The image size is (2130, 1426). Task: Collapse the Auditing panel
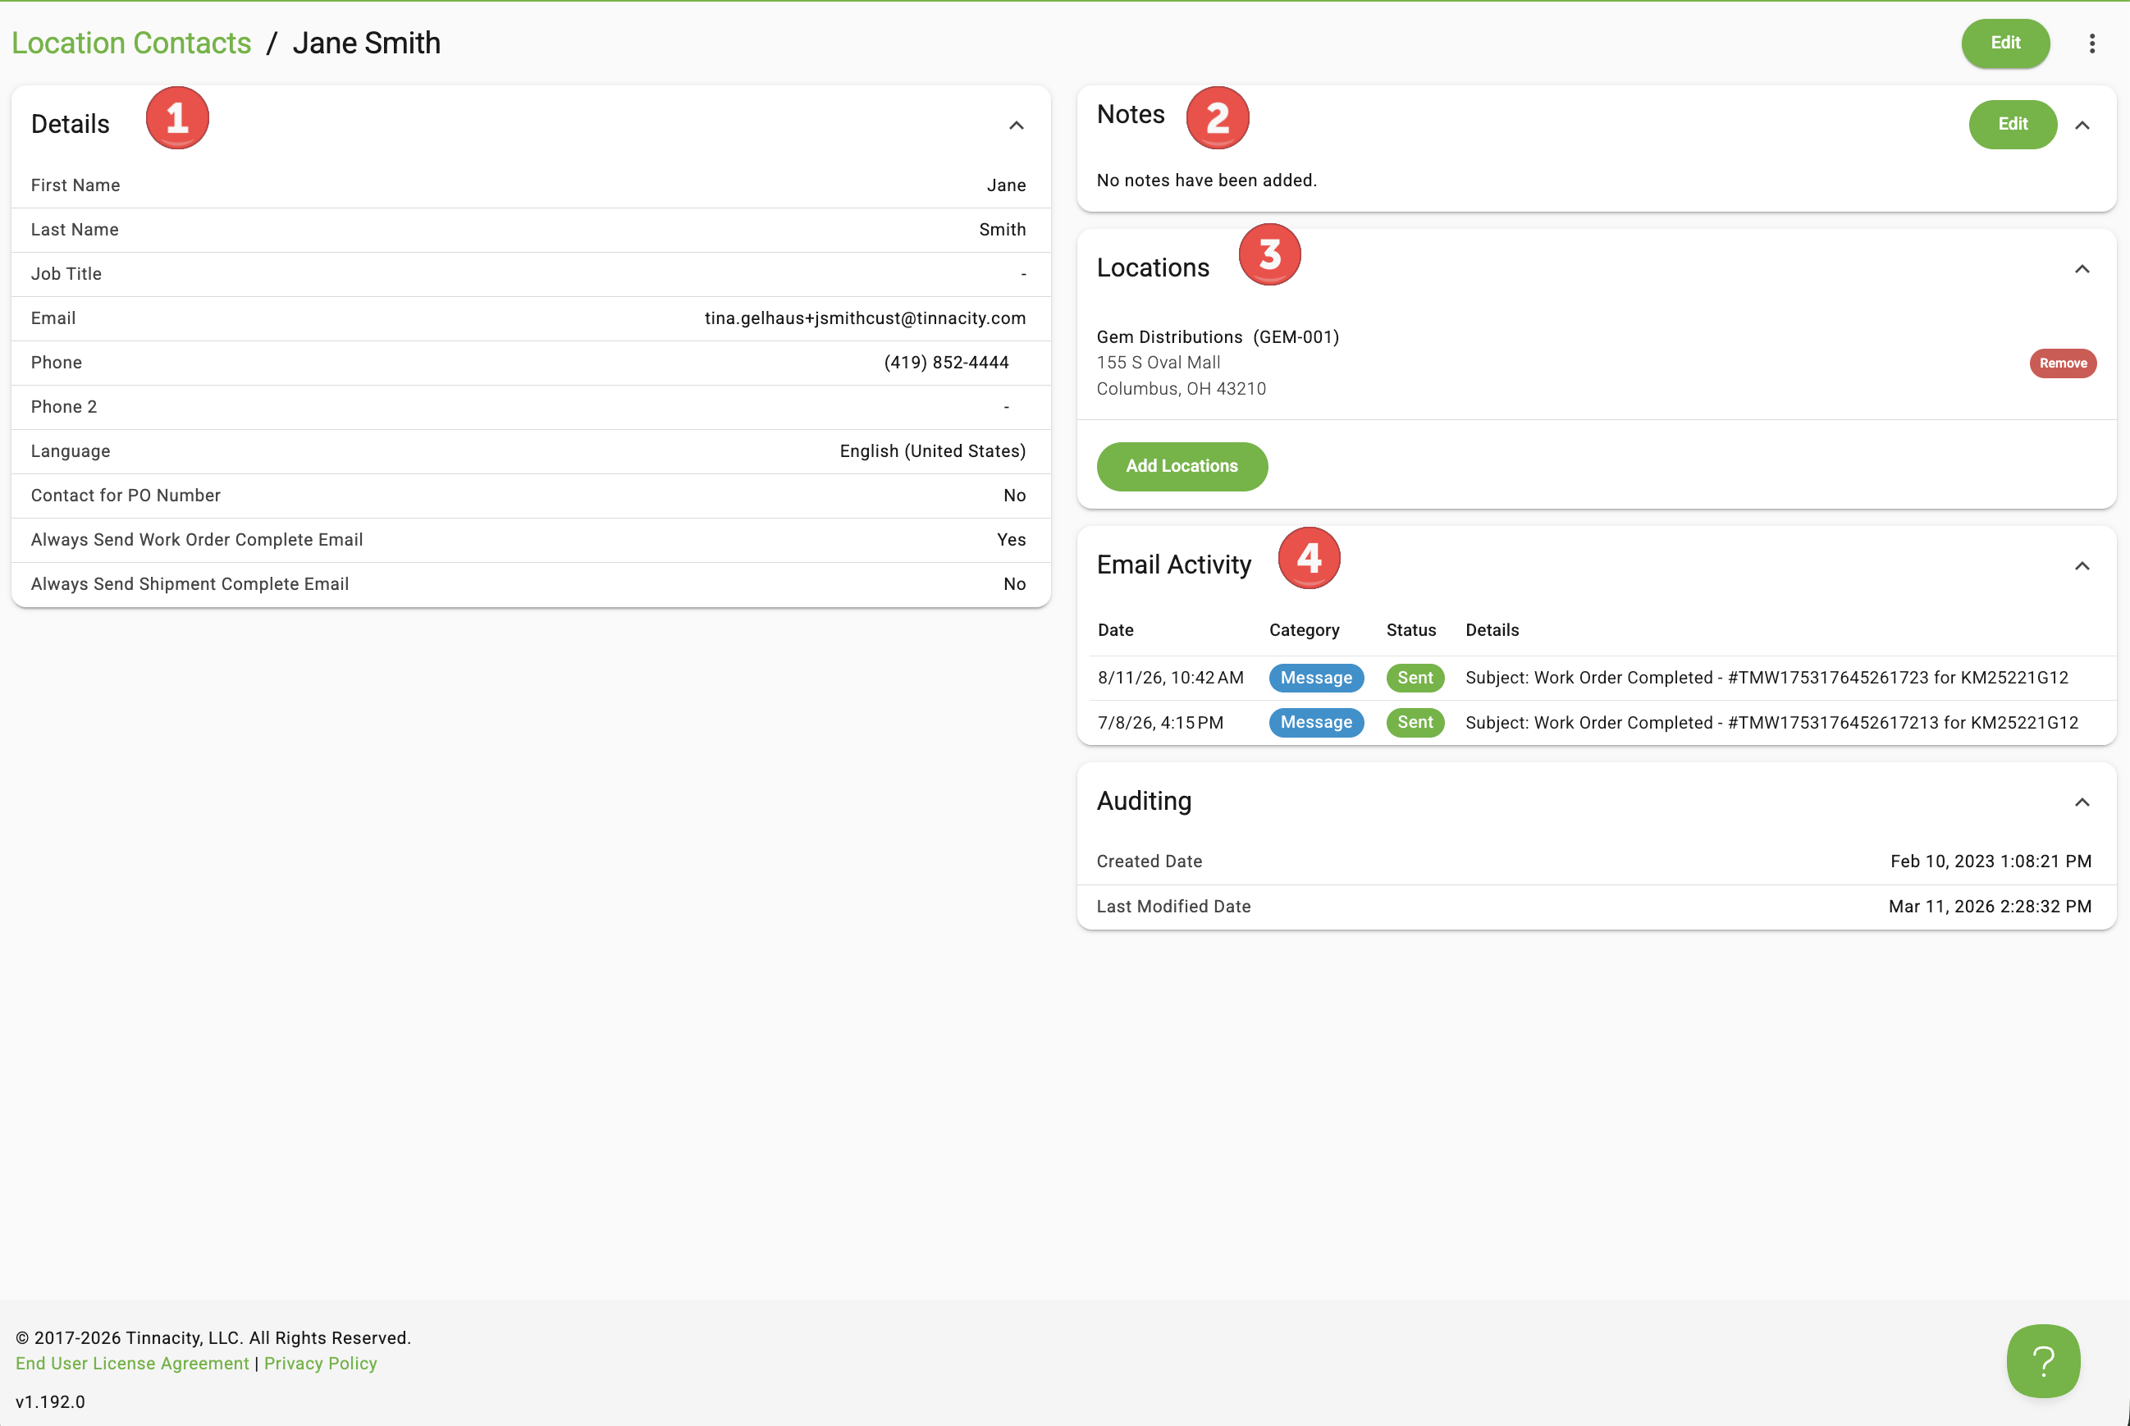tap(2082, 802)
